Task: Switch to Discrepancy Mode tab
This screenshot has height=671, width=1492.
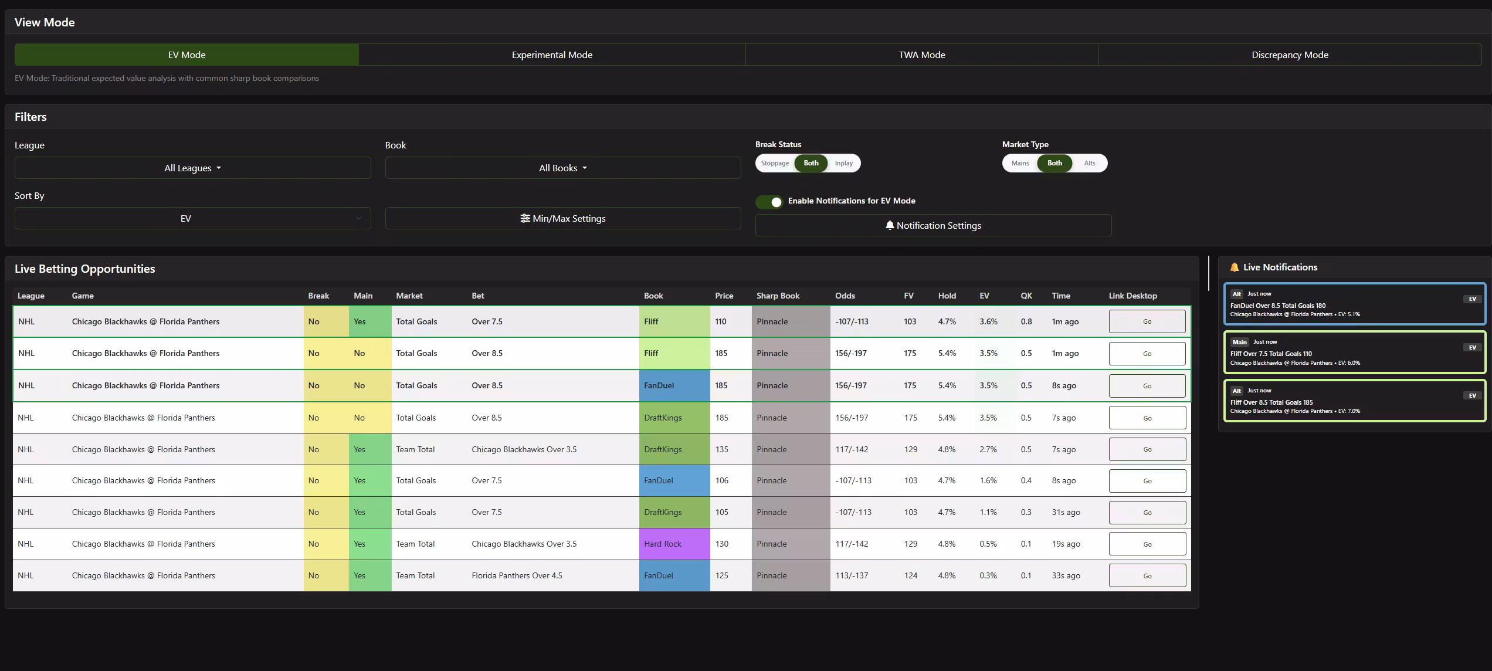Action: click(1289, 55)
